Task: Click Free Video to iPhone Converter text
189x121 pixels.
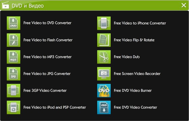Action: point(140,23)
